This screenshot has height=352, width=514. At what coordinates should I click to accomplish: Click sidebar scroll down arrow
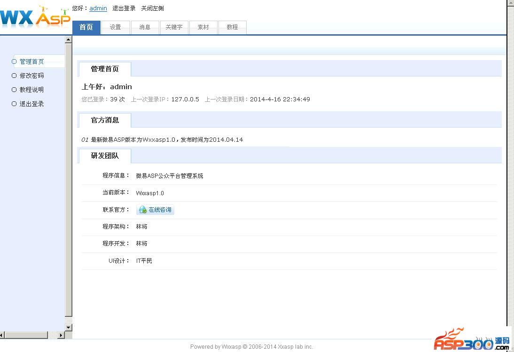[69, 327]
